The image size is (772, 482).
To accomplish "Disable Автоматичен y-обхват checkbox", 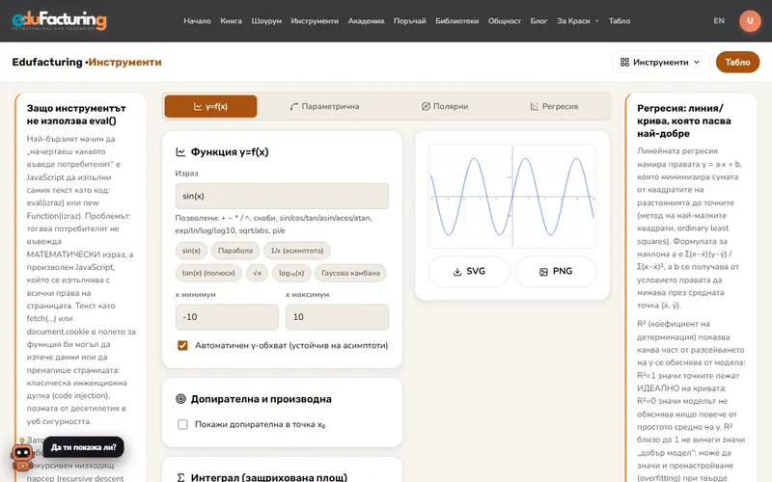I will click(182, 345).
